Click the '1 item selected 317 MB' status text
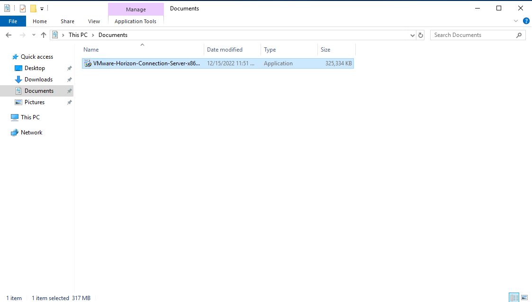Screen dimensions: 532x302 point(61,298)
